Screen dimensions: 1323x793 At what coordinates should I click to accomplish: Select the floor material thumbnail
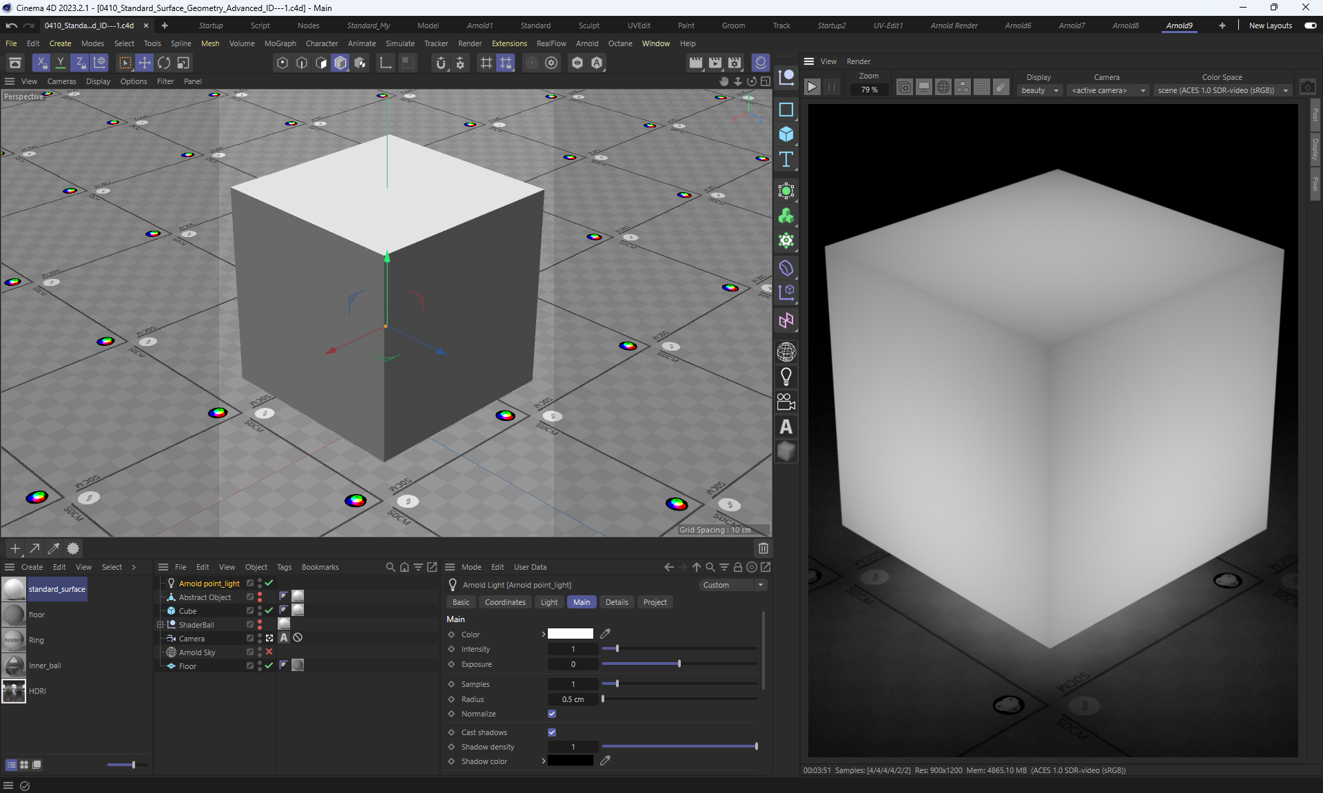coord(14,615)
